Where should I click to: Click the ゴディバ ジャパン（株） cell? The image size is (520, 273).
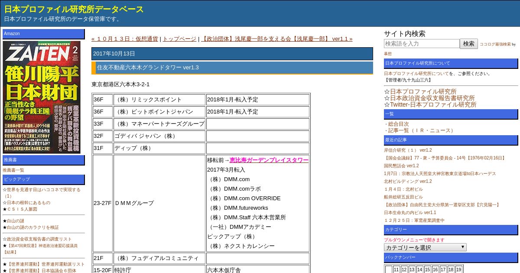point(159,136)
